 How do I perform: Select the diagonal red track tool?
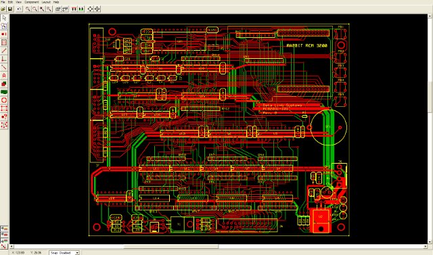click(4, 51)
